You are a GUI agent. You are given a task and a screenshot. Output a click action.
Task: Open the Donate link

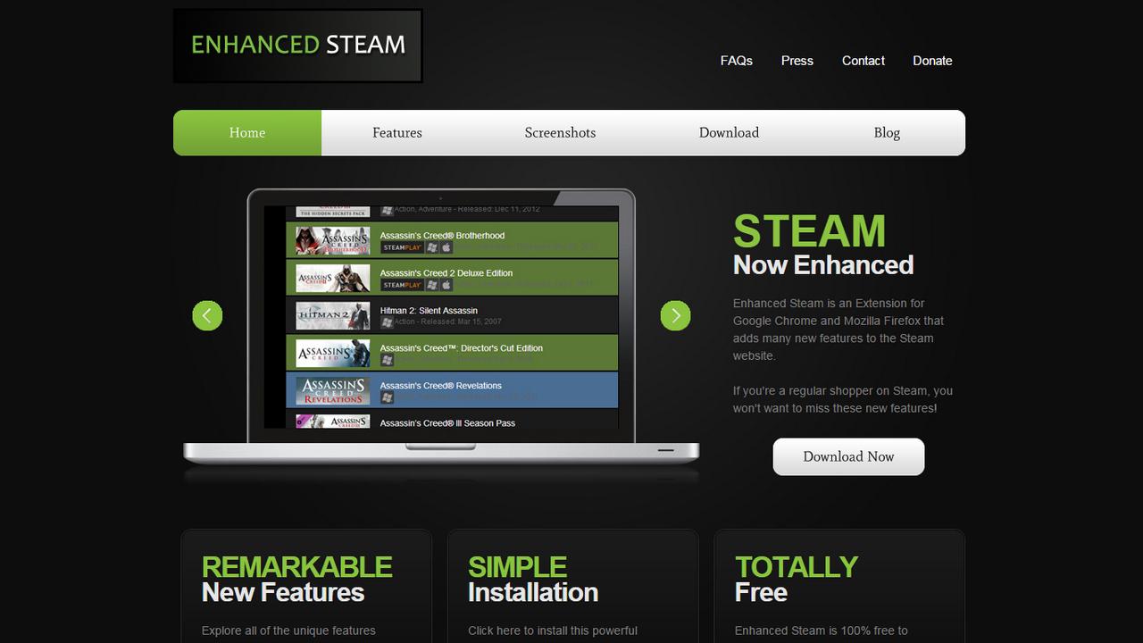coord(932,61)
